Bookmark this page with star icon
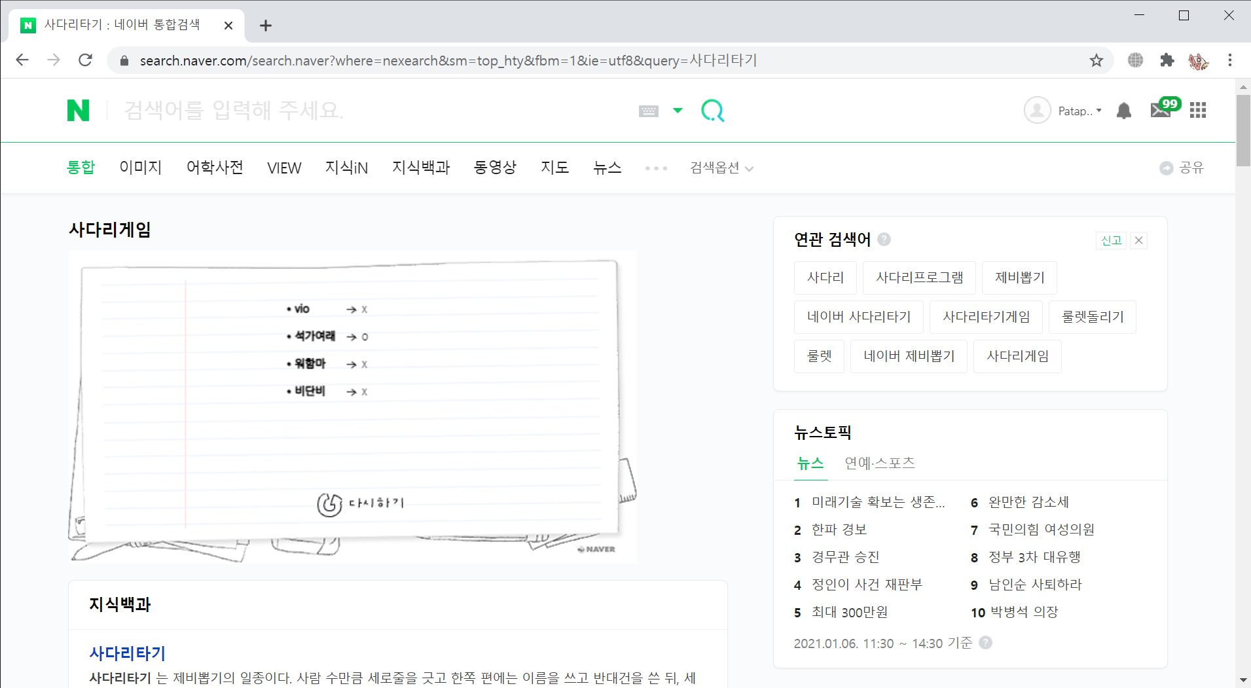The width and height of the screenshot is (1251, 688). 1097,60
